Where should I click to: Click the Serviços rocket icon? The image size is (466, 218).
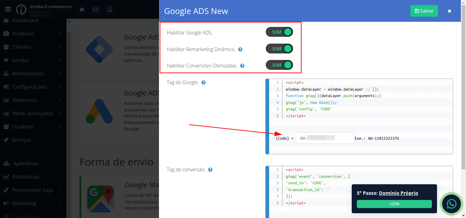6,140
